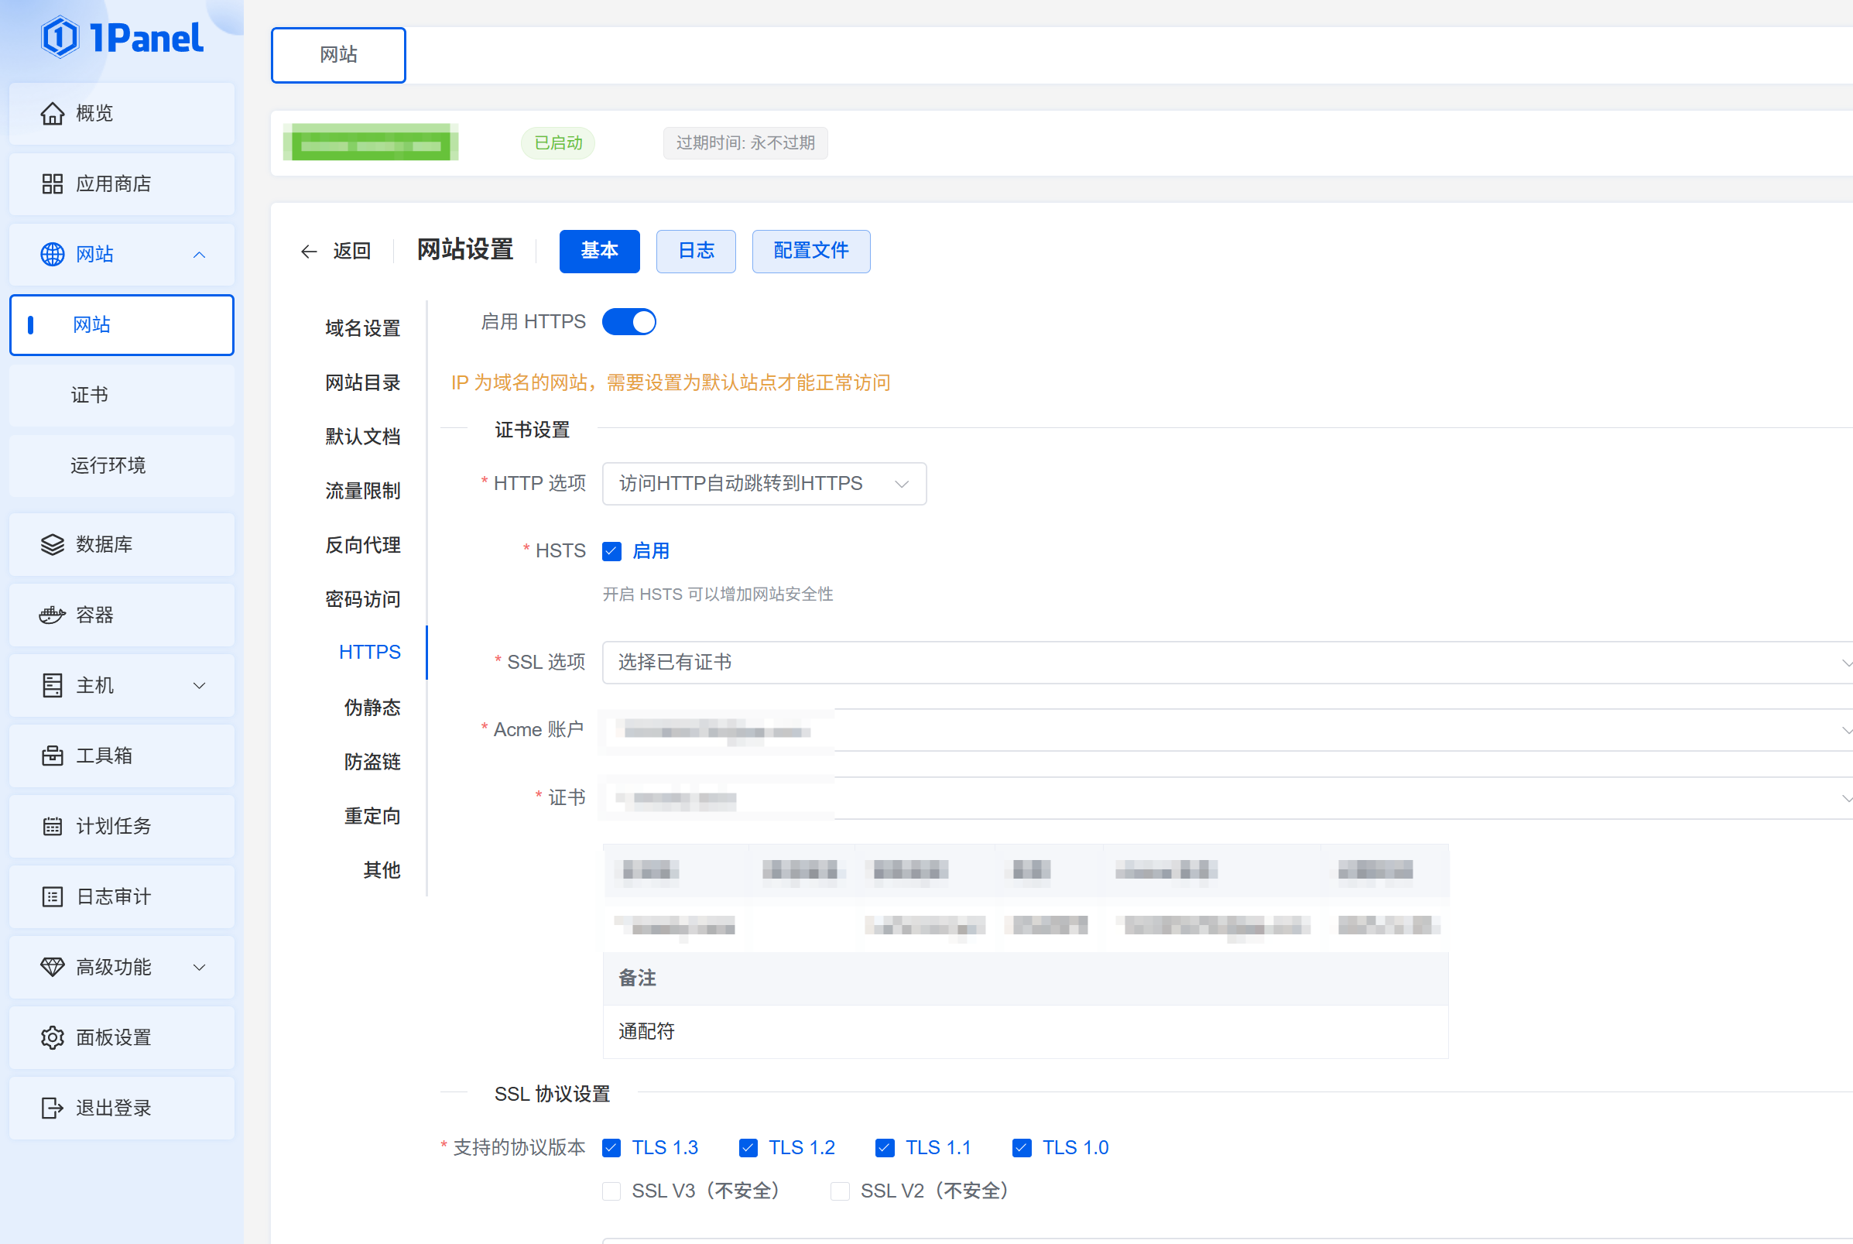The width and height of the screenshot is (1853, 1244).
Task: Click the 网站 globe icon
Action: coord(53,255)
